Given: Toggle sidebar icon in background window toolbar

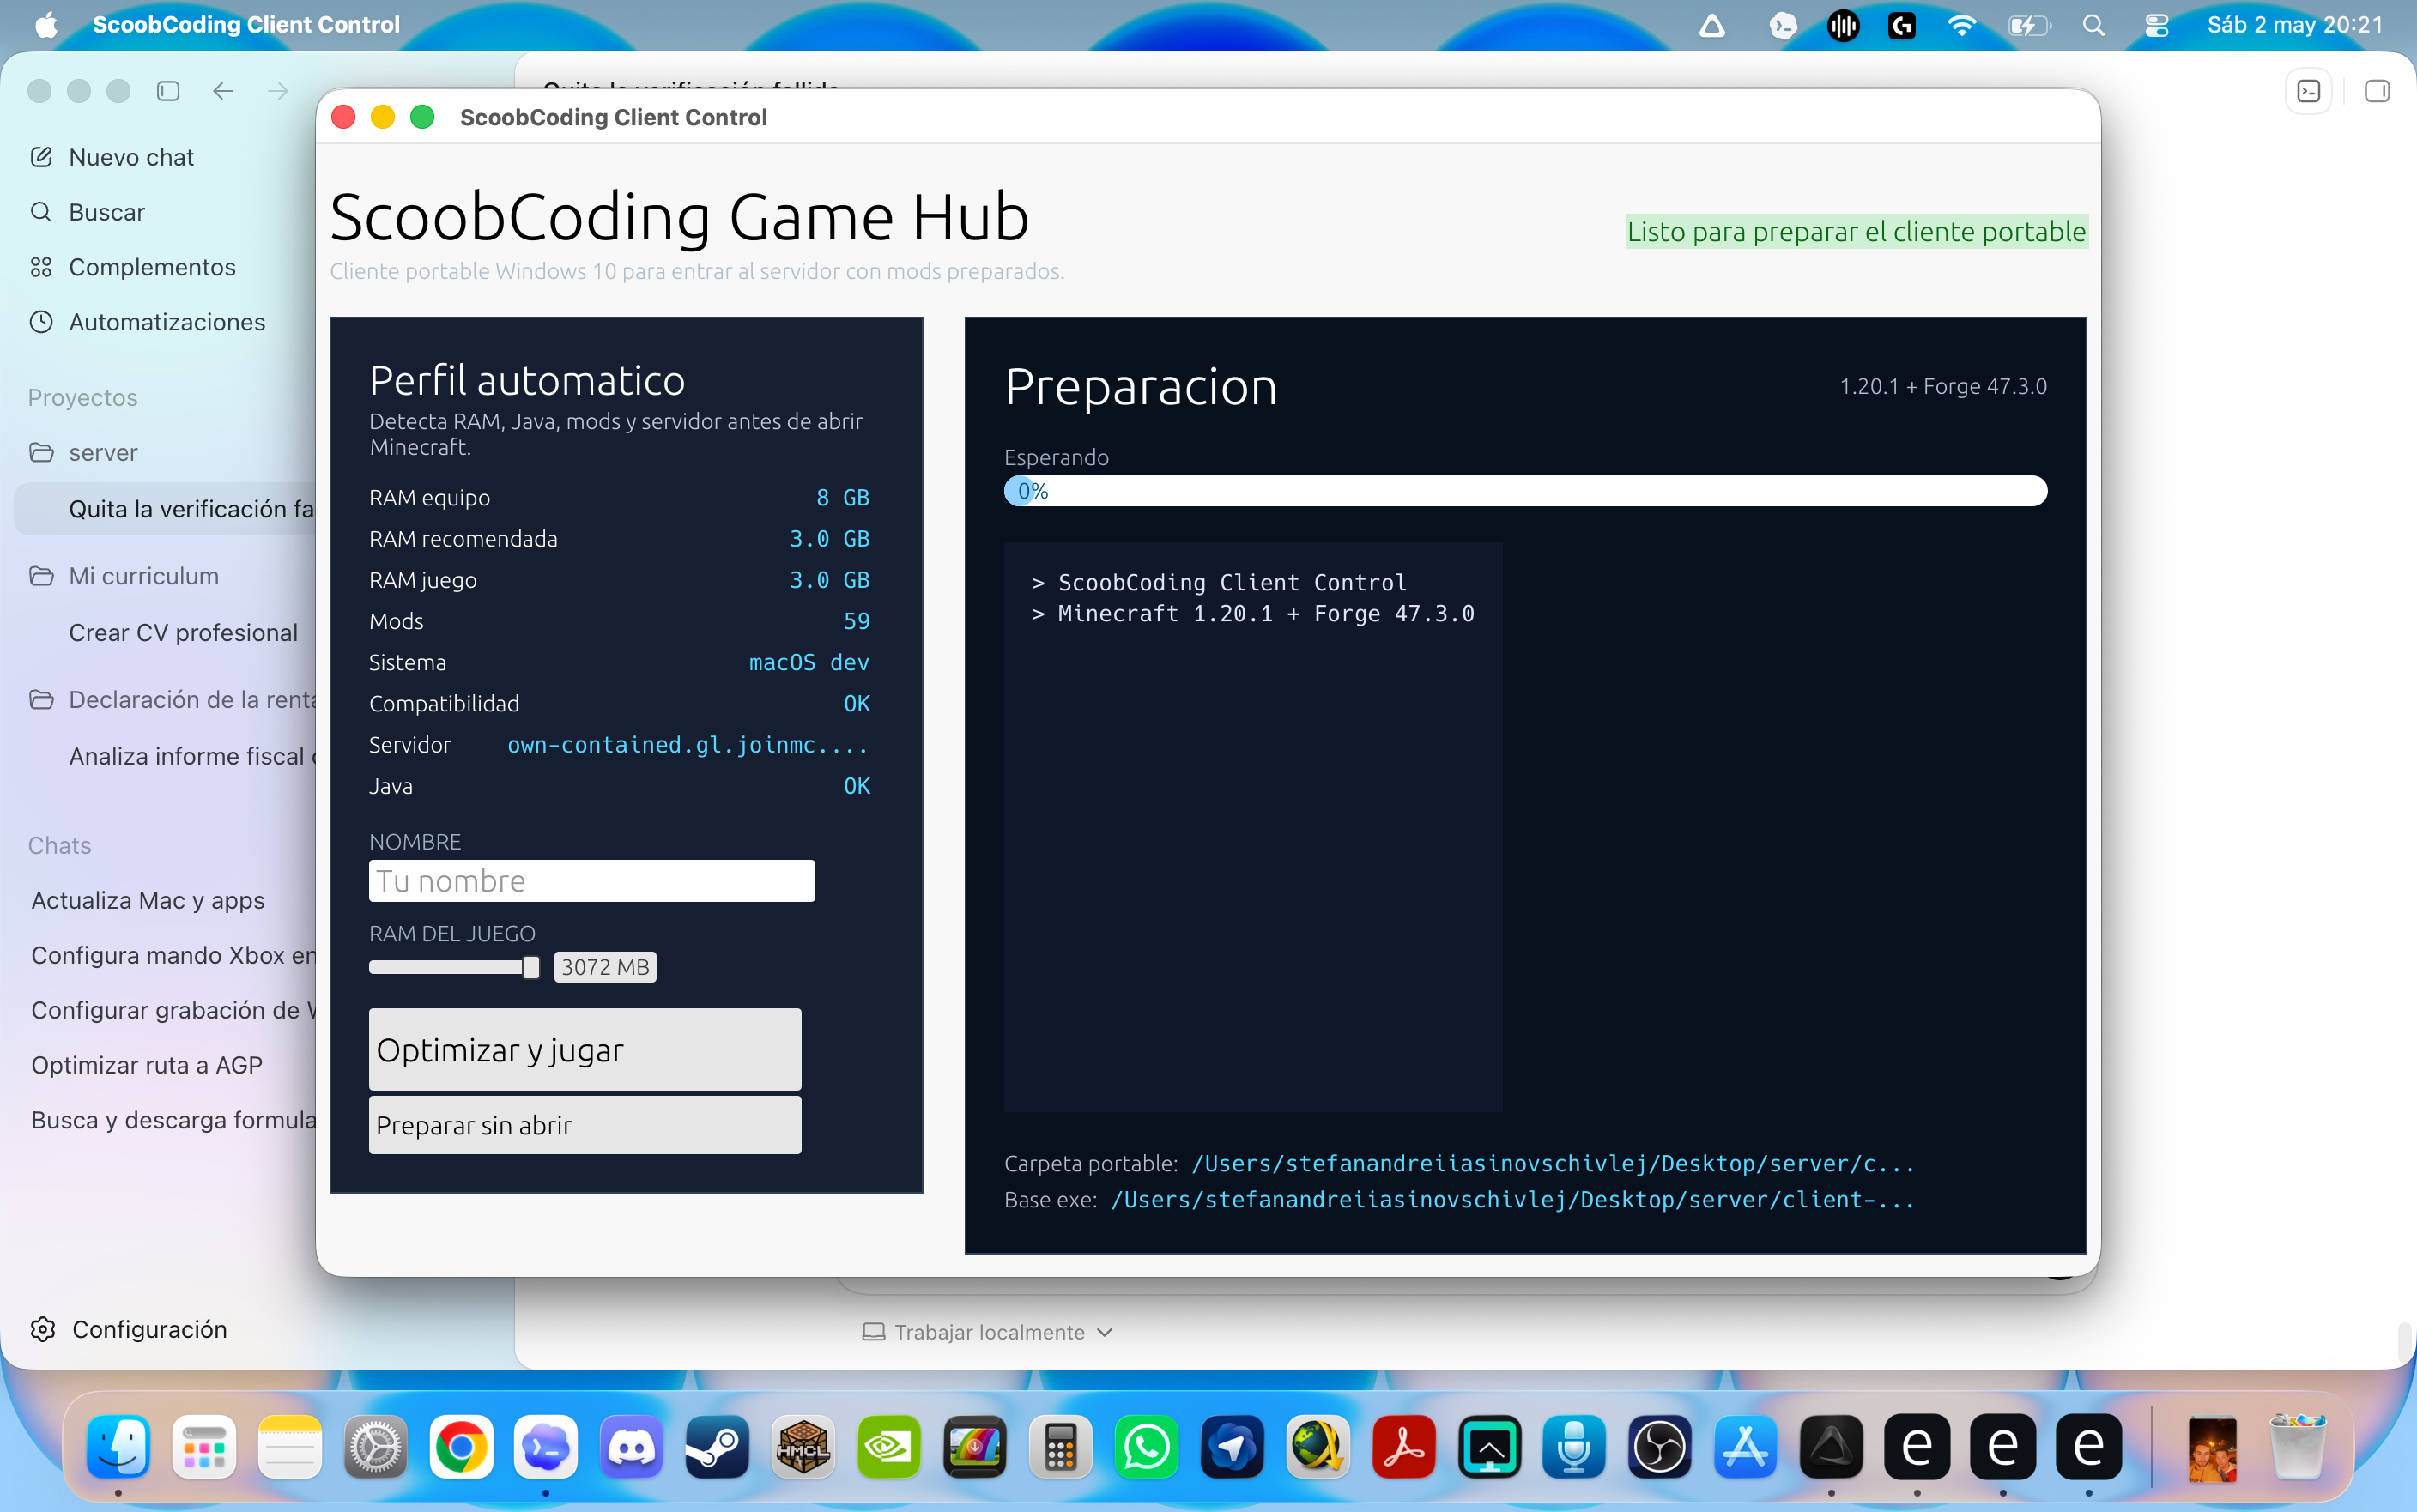Looking at the screenshot, I should tap(168, 91).
